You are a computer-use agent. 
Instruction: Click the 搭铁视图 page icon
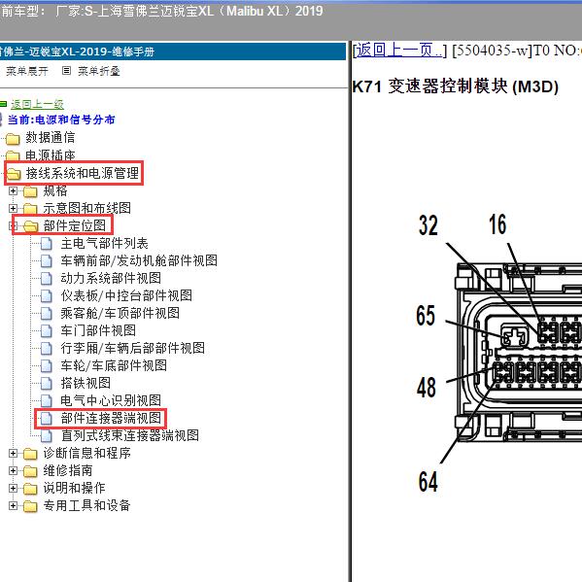coord(47,384)
